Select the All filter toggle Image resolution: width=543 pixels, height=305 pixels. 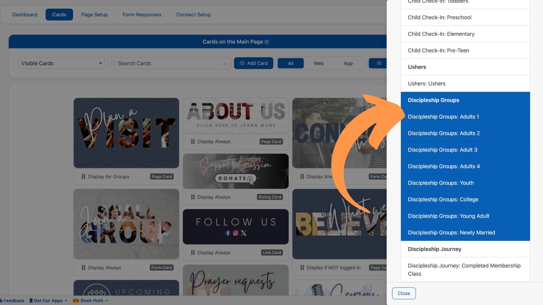pos(291,63)
